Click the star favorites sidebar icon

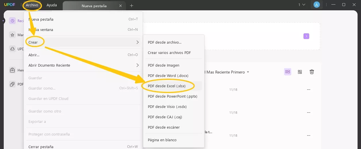tap(12, 35)
